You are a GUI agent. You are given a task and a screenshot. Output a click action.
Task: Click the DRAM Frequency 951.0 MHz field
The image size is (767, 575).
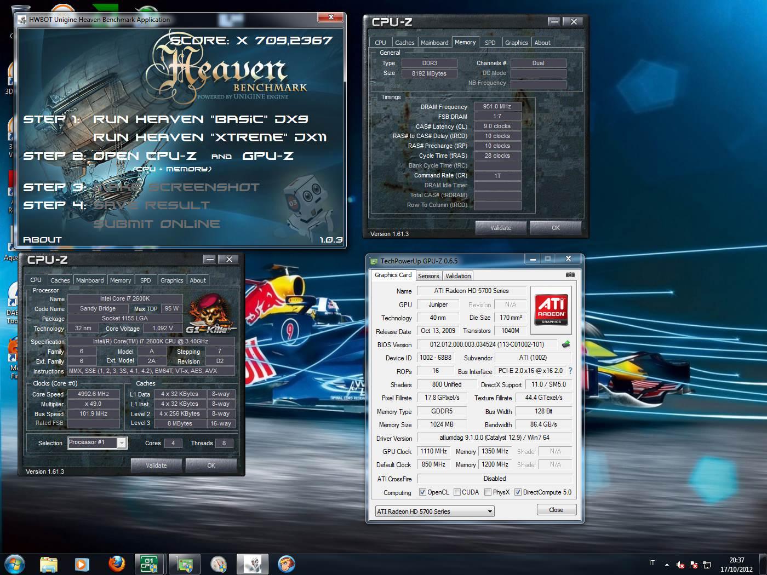tap(497, 107)
